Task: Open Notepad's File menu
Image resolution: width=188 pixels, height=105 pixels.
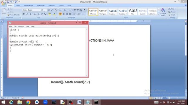Action: pos(11,26)
